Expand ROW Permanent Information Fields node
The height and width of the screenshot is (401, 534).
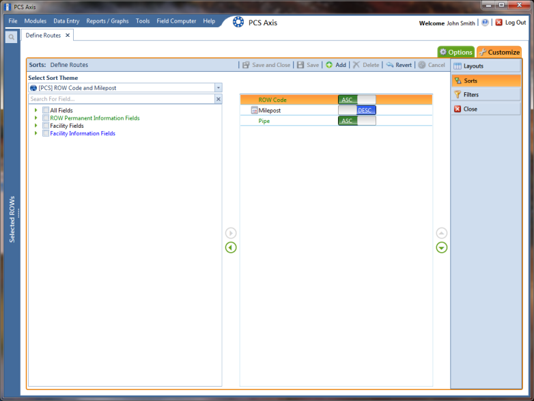[x=36, y=118]
